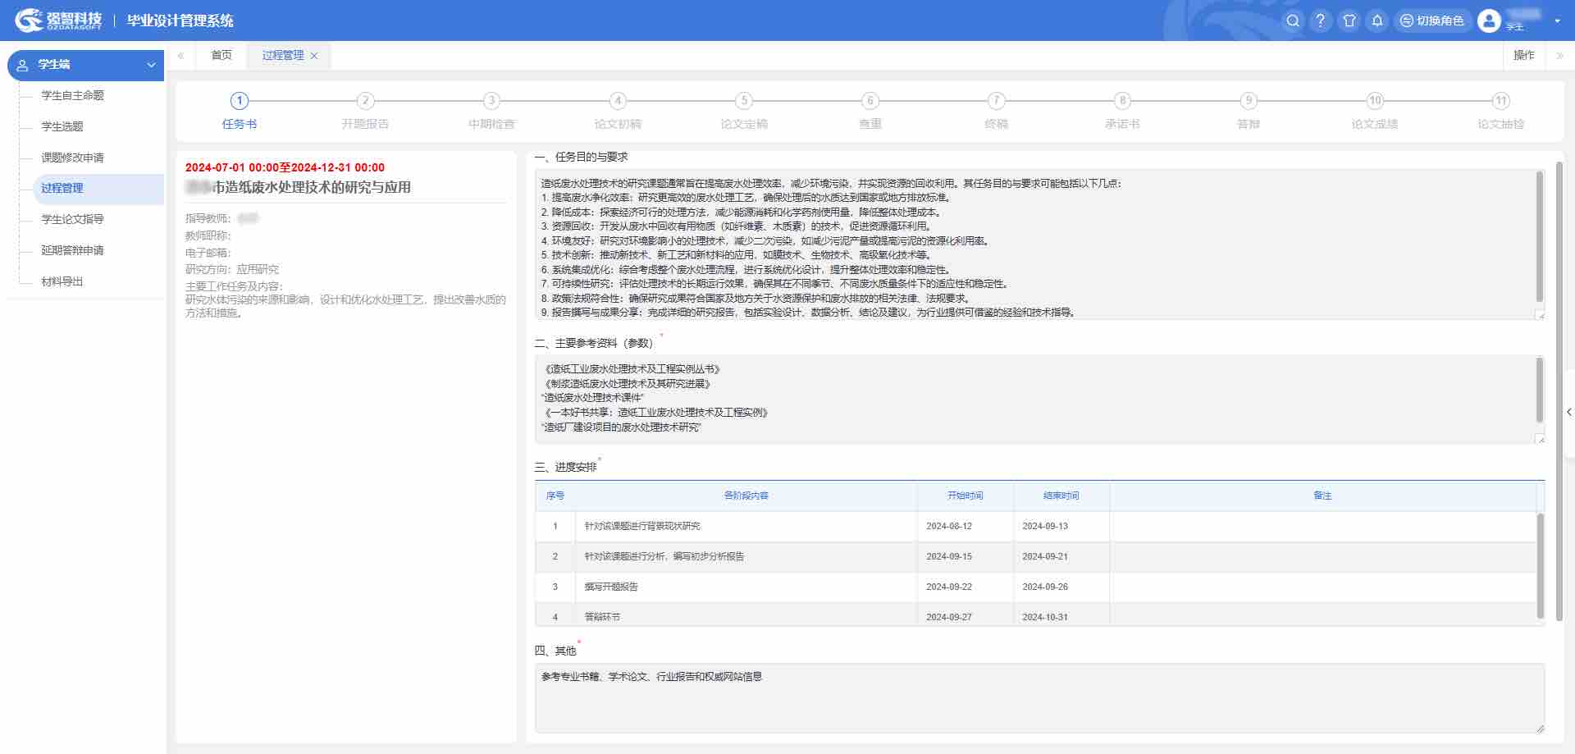
Task: Open notifications with the bell icon
Action: click(x=1377, y=21)
